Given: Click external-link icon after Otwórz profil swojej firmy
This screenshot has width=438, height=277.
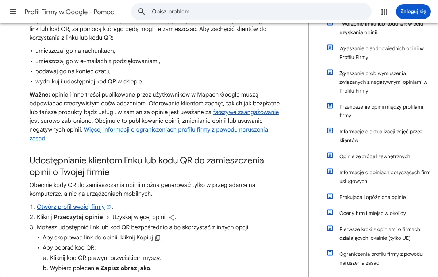Looking at the screenshot, I should pos(108,207).
